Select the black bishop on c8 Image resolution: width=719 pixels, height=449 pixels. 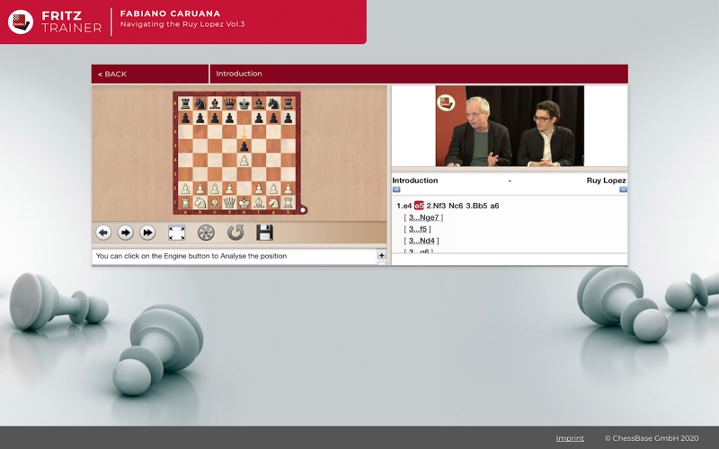click(215, 104)
